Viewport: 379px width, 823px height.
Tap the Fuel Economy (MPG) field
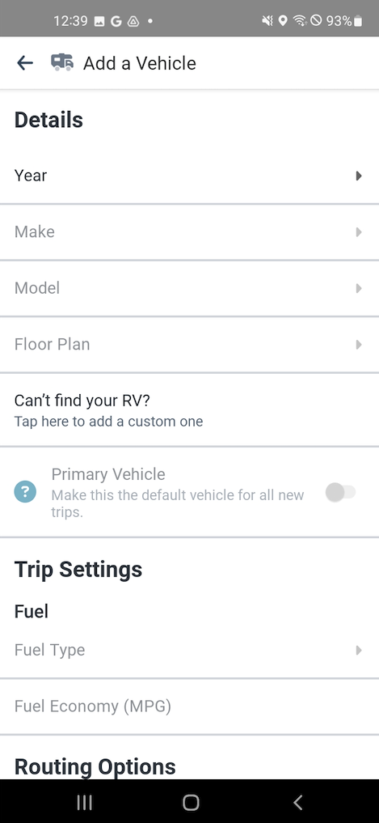[x=189, y=706]
